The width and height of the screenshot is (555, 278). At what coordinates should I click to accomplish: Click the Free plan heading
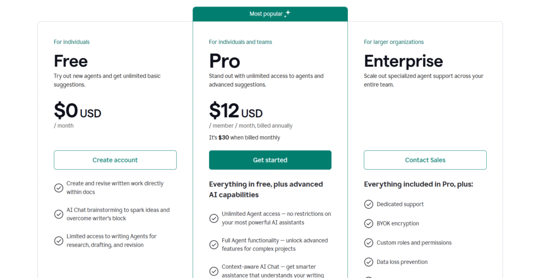(x=71, y=61)
